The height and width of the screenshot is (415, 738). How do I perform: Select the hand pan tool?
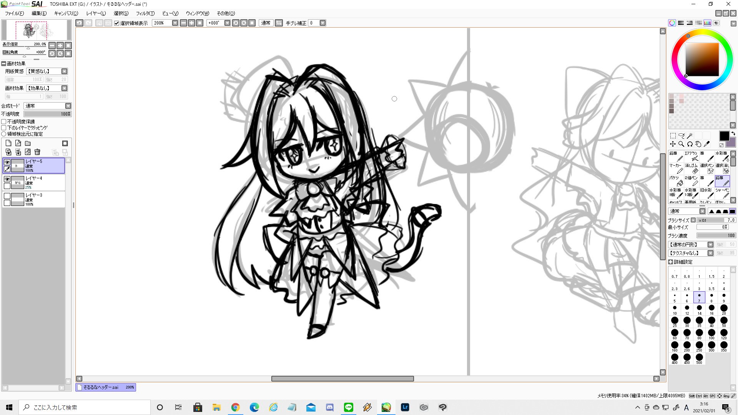tap(698, 144)
